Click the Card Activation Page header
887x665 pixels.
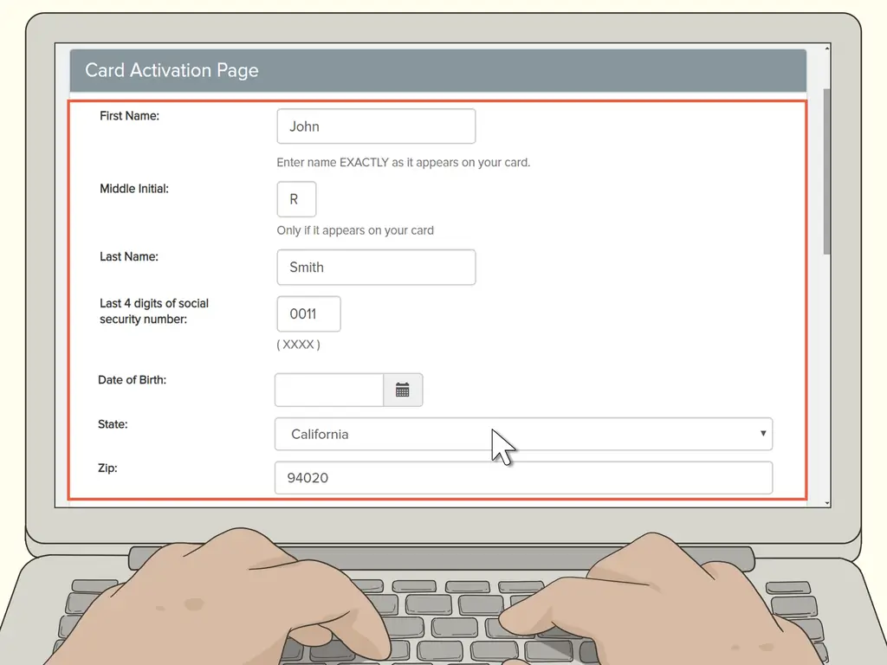coord(437,70)
